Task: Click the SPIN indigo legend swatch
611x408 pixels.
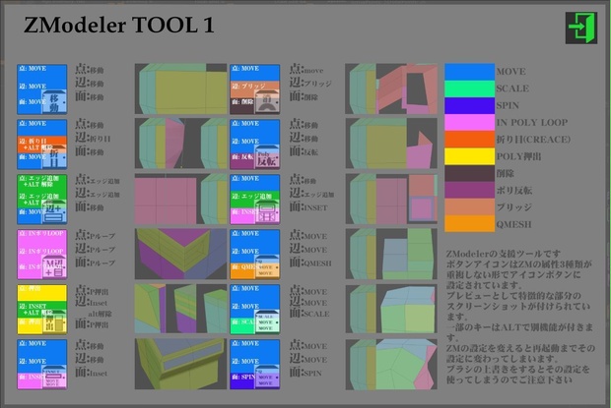Action: [x=469, y=106]
